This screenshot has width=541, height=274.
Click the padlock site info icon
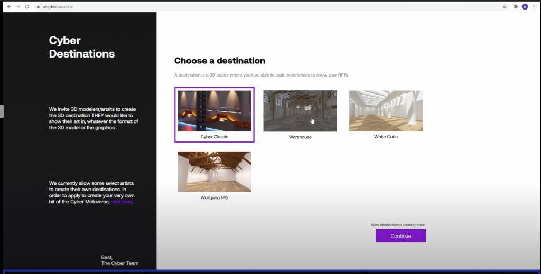click(x=38, y=6)
